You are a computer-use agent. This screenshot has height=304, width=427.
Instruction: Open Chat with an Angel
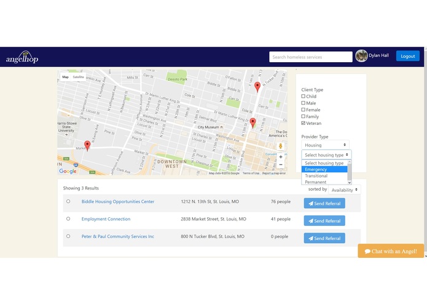(x=391, y=251)
